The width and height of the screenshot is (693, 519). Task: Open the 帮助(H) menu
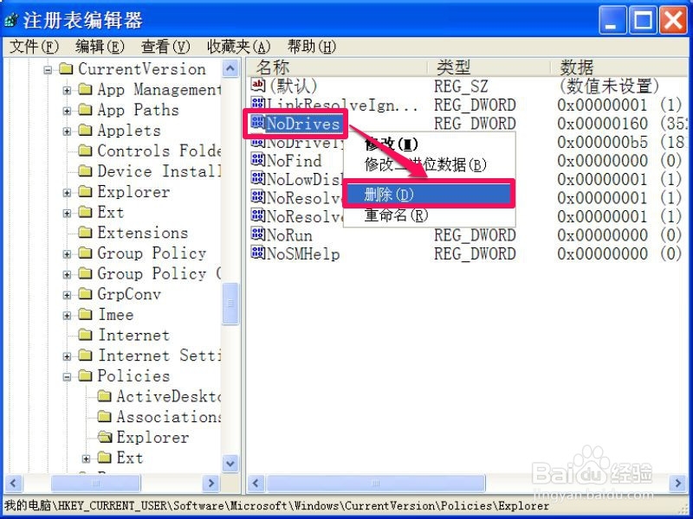point(312,47)
